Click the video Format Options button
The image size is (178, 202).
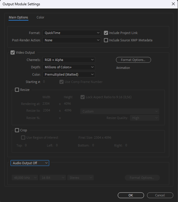point(133,60)
